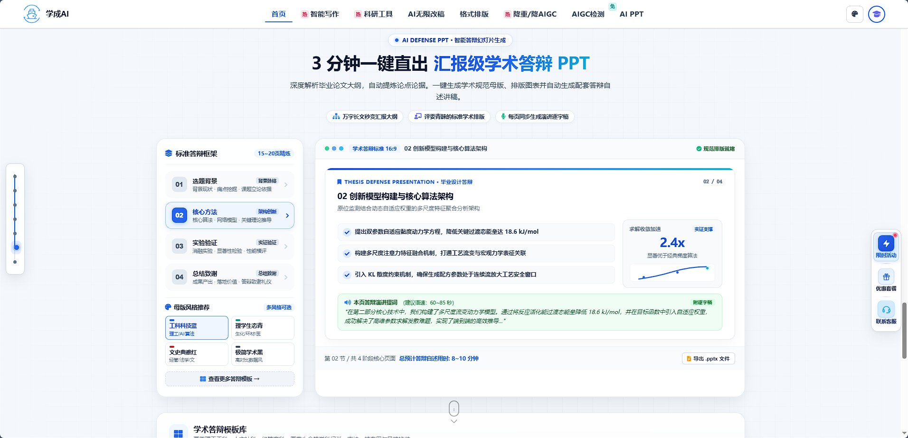Open the 格式排版 nav link
The height and width of the screenshot is (438, 908).
(474, 14)
